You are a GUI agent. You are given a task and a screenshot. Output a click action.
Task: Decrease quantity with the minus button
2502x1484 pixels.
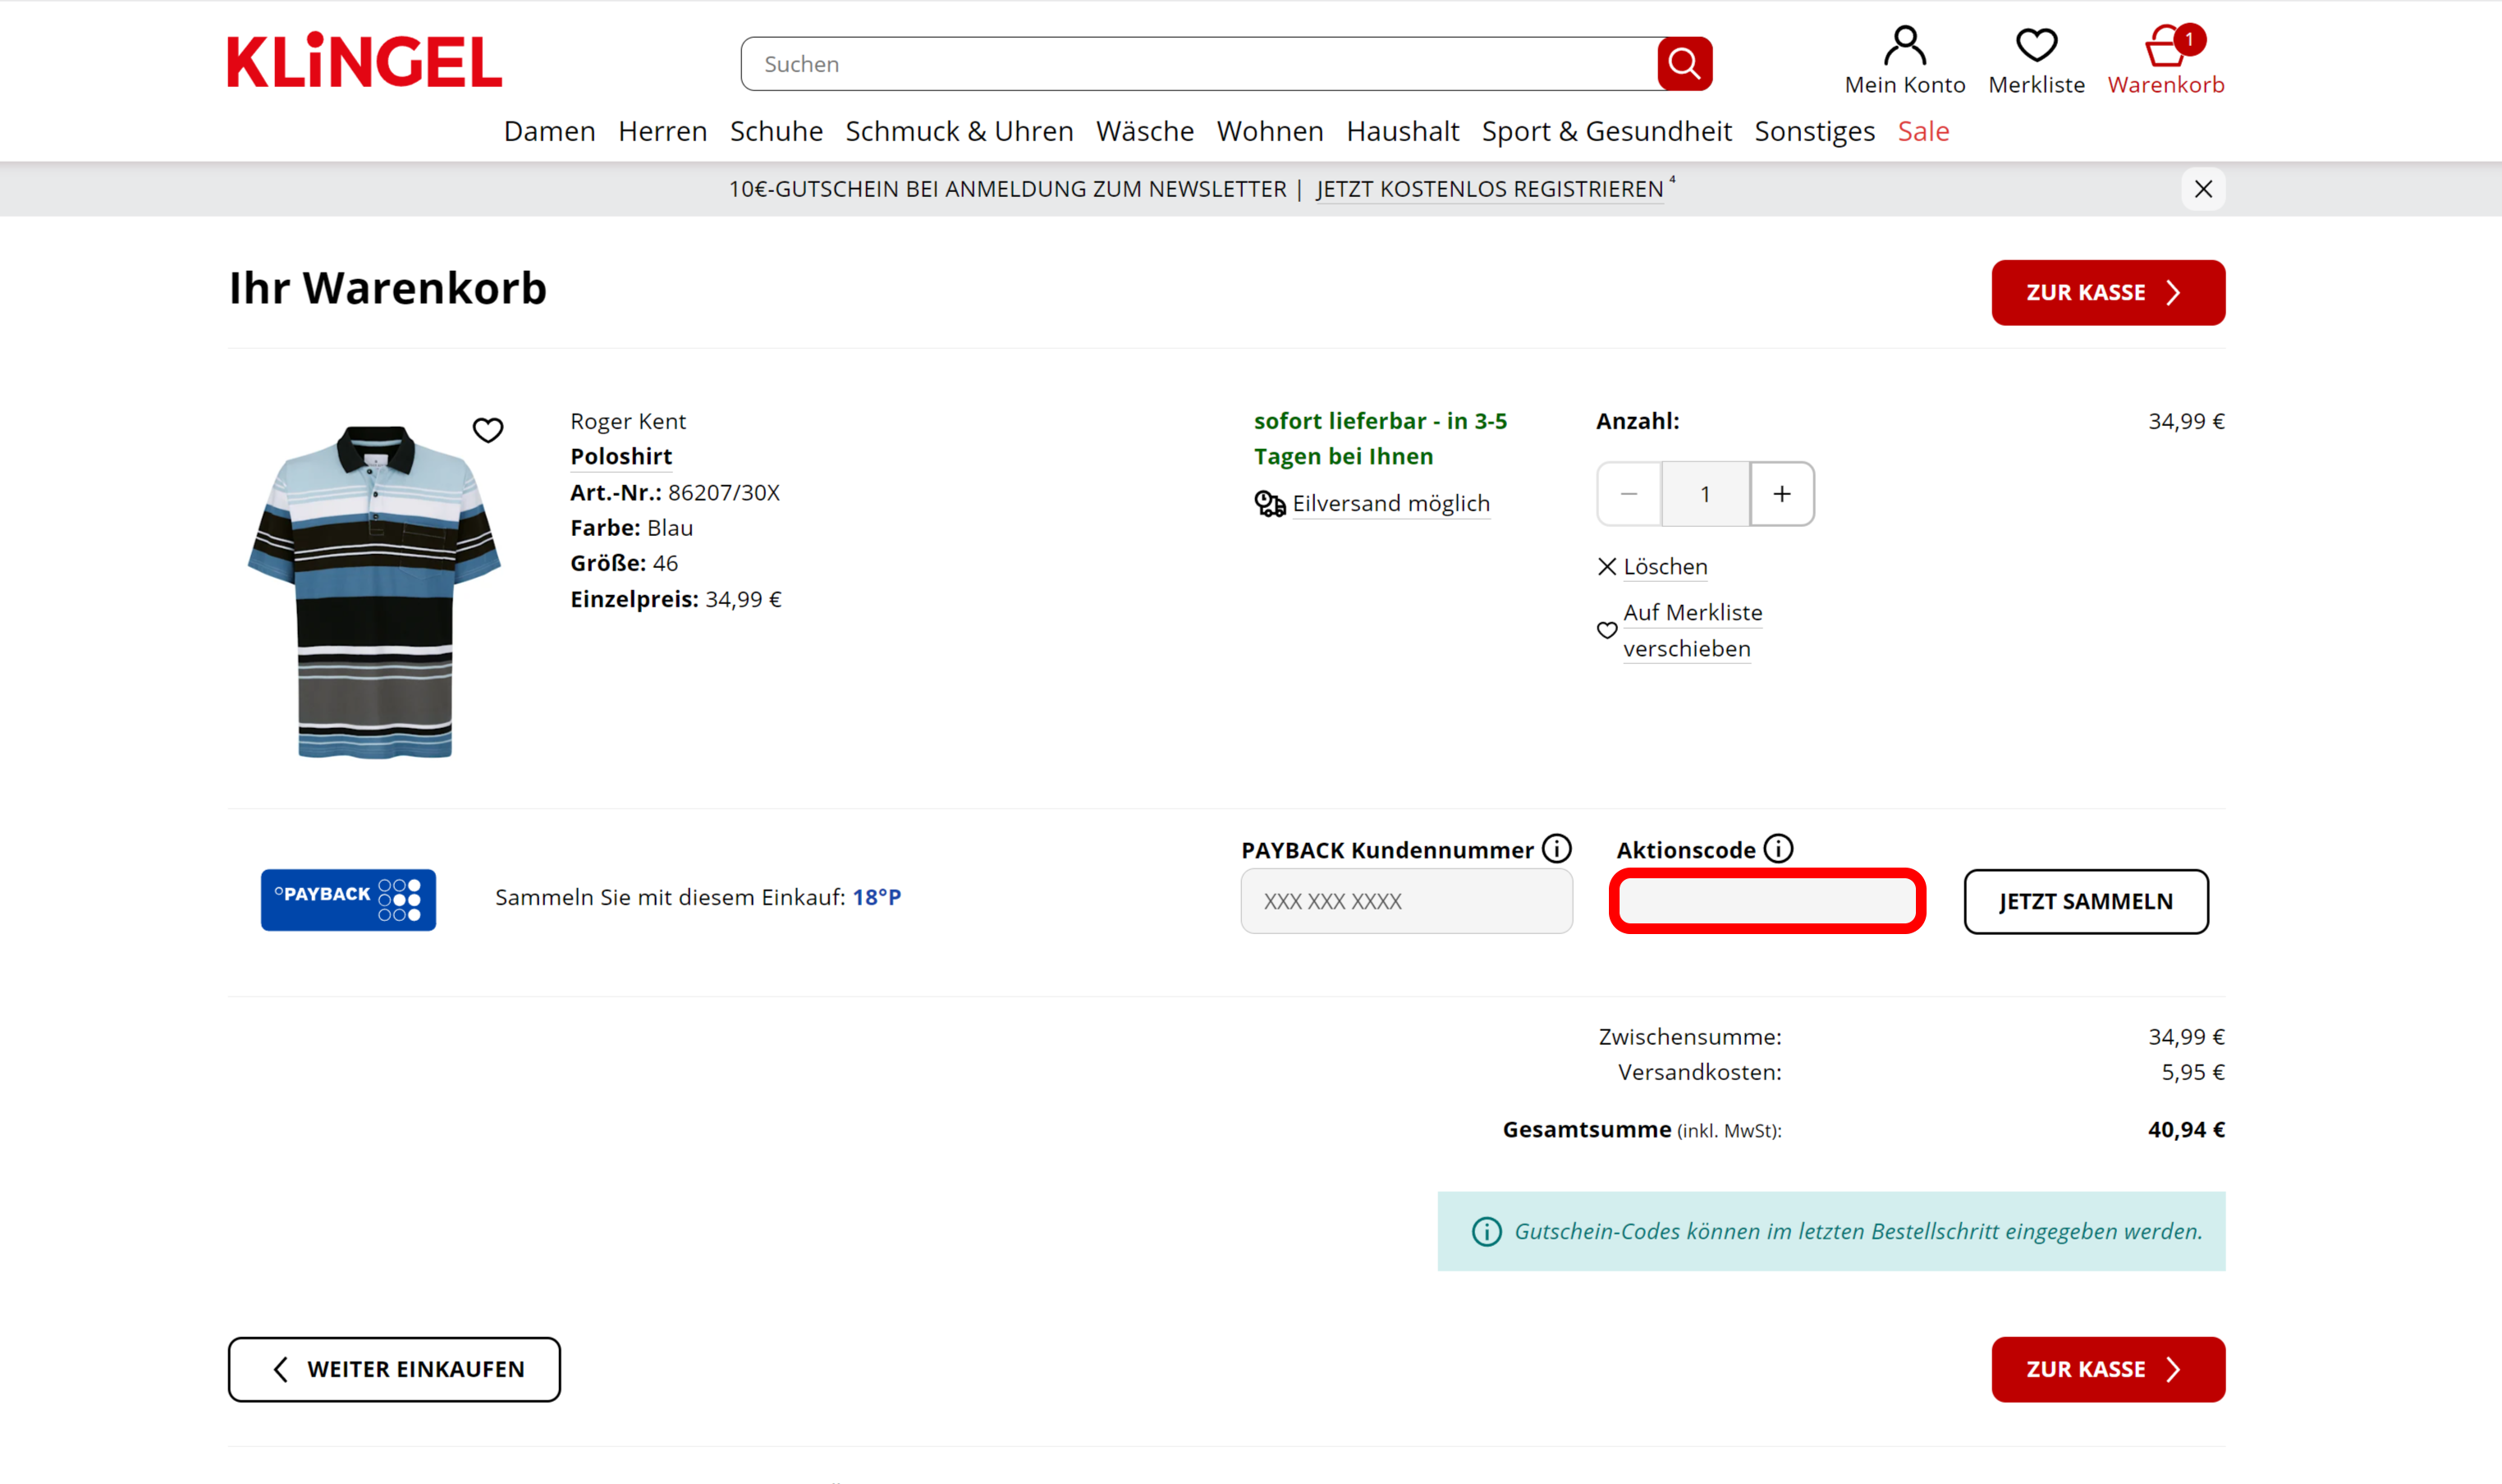pos(1629,494)
